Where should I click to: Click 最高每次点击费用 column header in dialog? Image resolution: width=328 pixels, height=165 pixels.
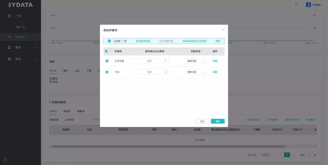click(x=155, y=51)
